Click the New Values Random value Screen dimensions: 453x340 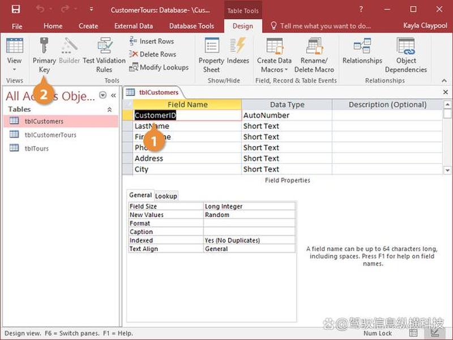(x=249, y=215)
